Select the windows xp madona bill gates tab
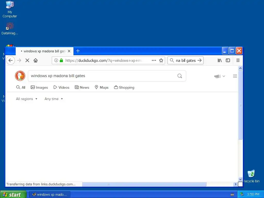This screenshot has width=264, height=198. 44,51
